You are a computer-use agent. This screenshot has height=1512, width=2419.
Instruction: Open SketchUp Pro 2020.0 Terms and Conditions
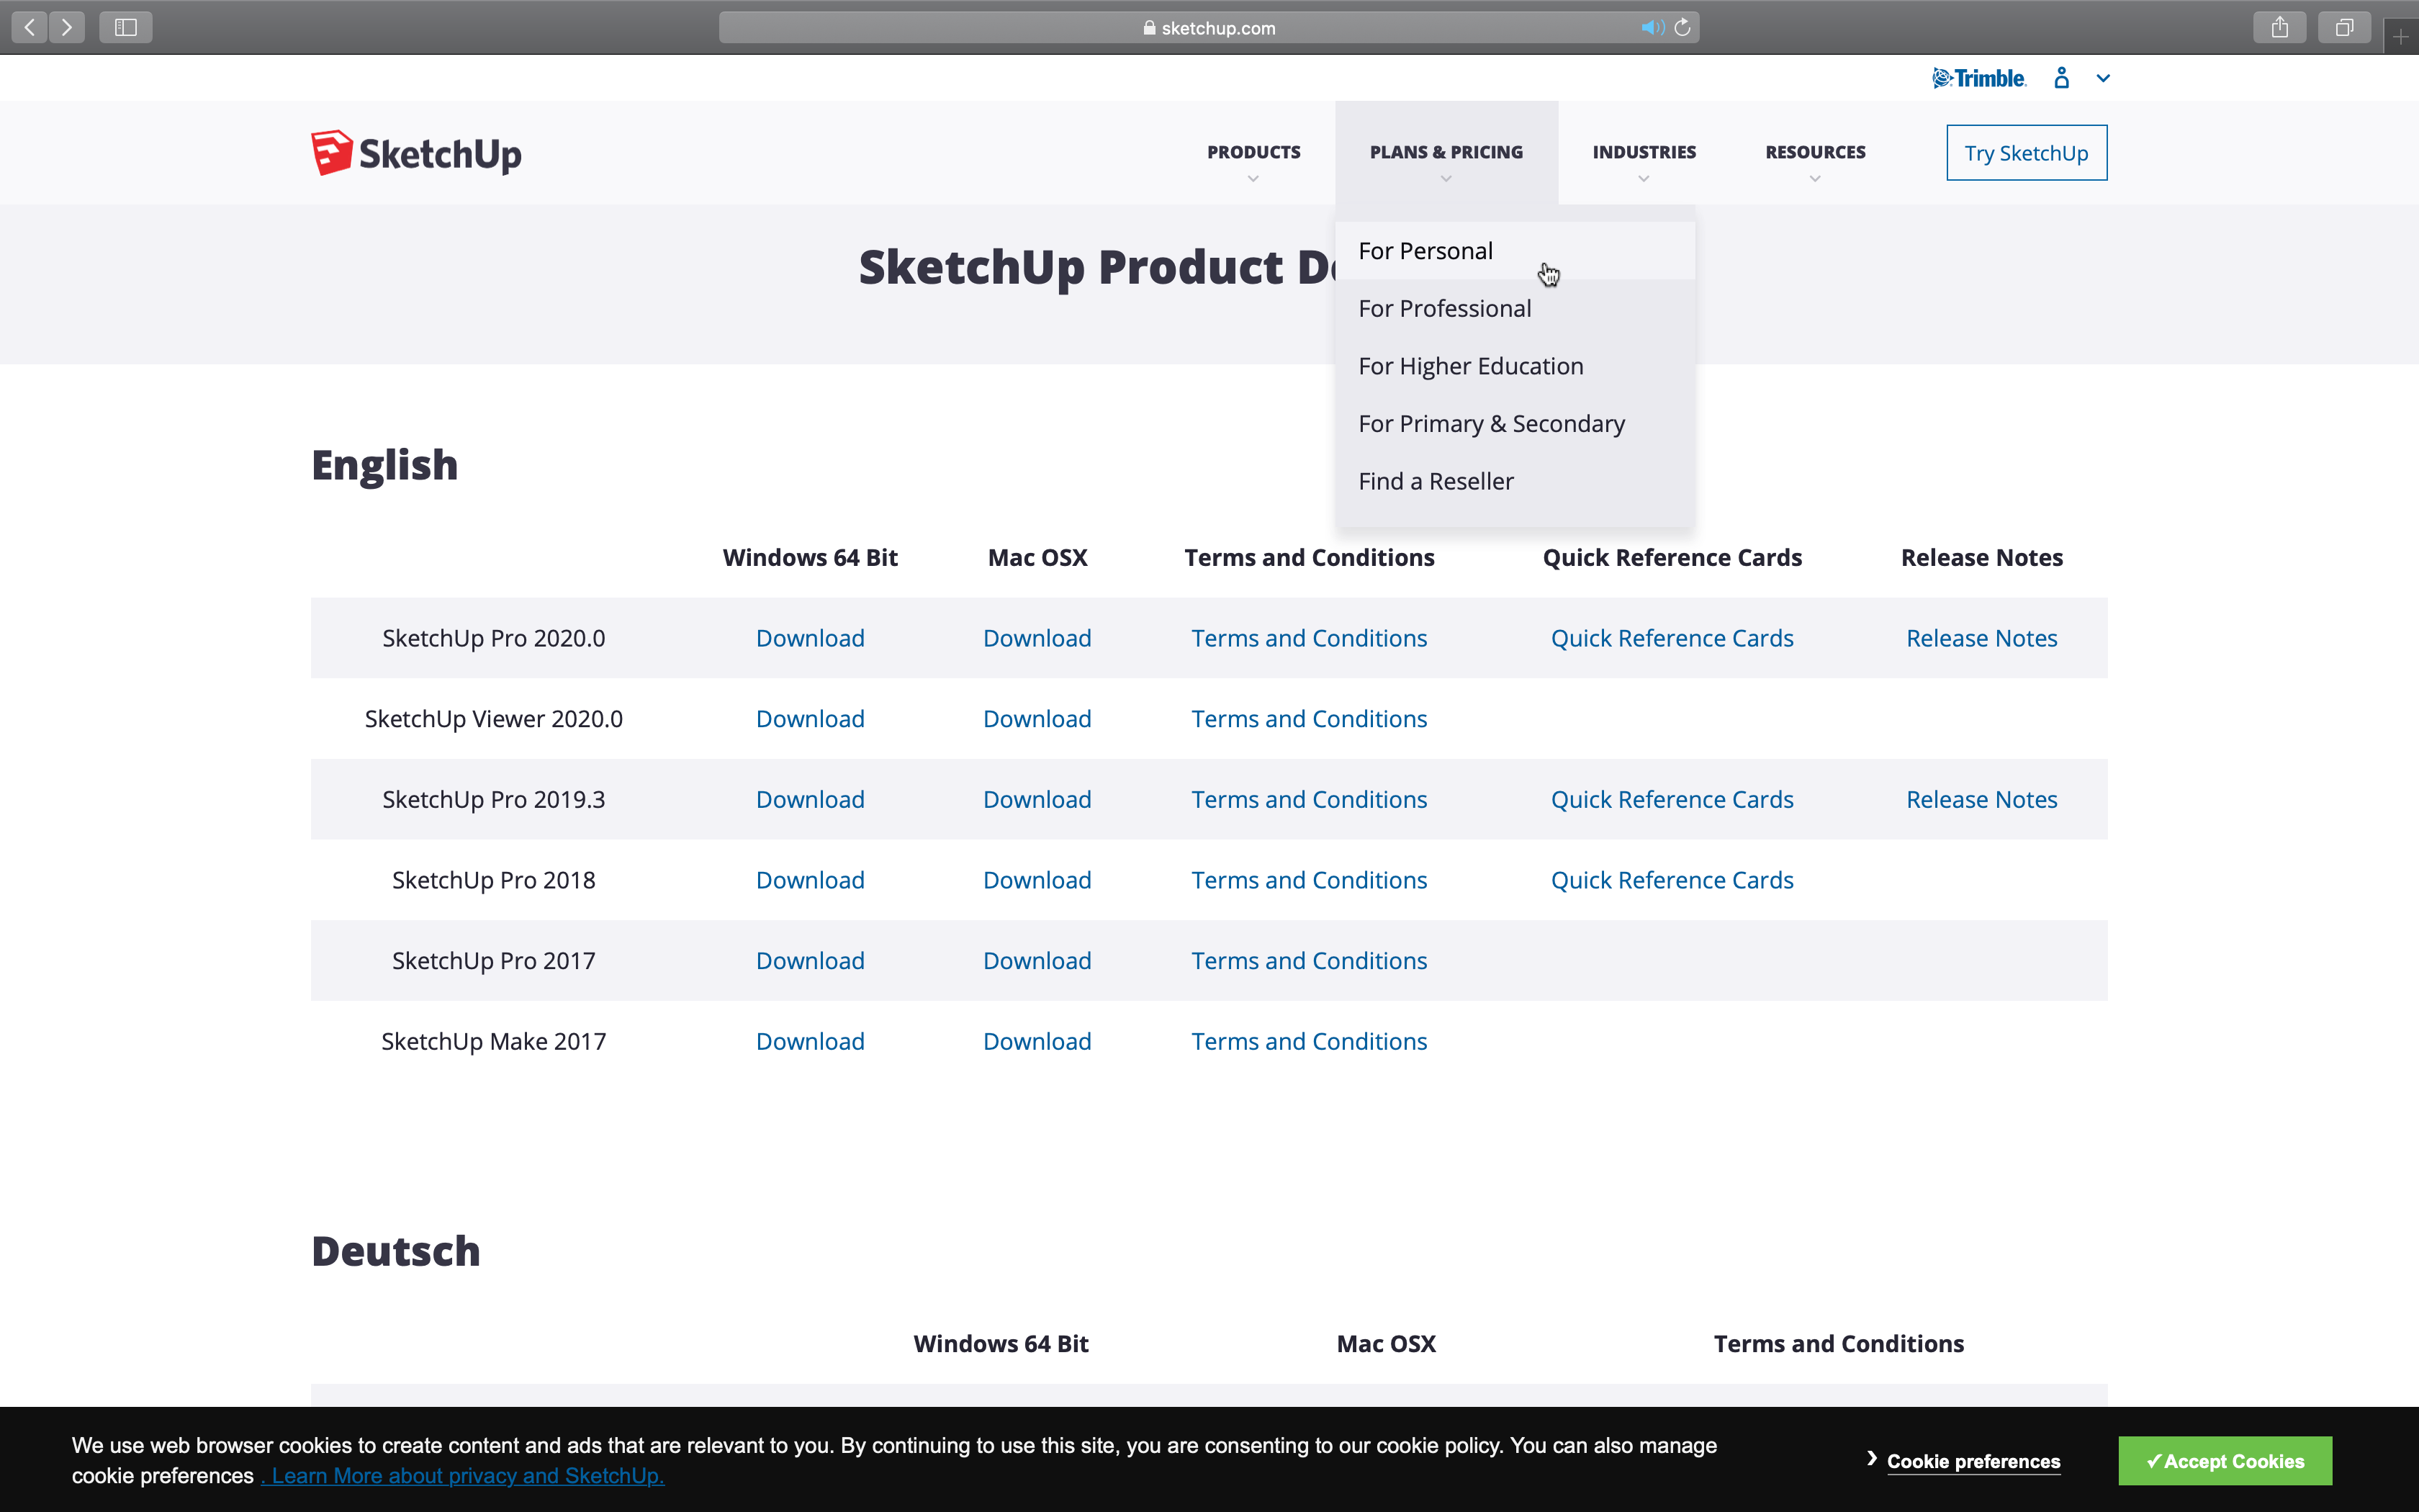tap(1308, 638)
